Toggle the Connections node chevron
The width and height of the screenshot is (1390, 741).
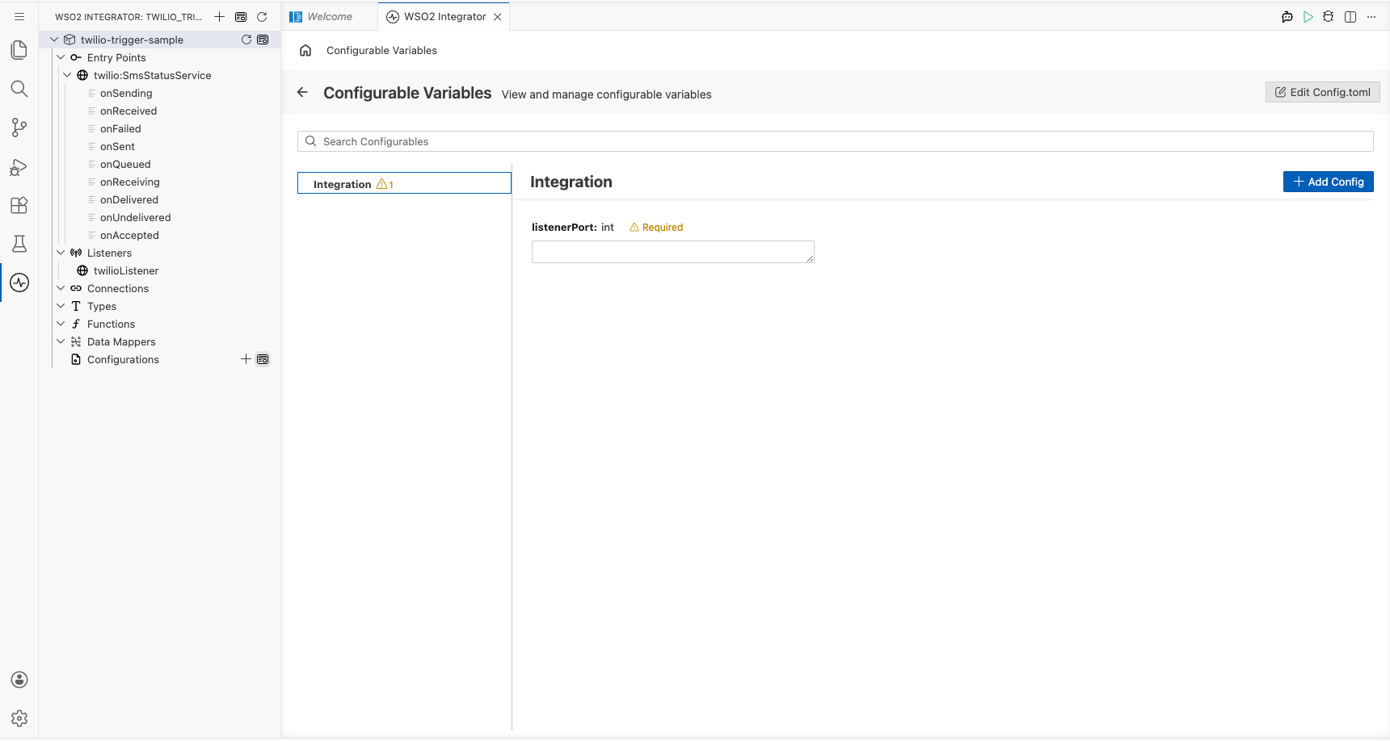[61, 288]
